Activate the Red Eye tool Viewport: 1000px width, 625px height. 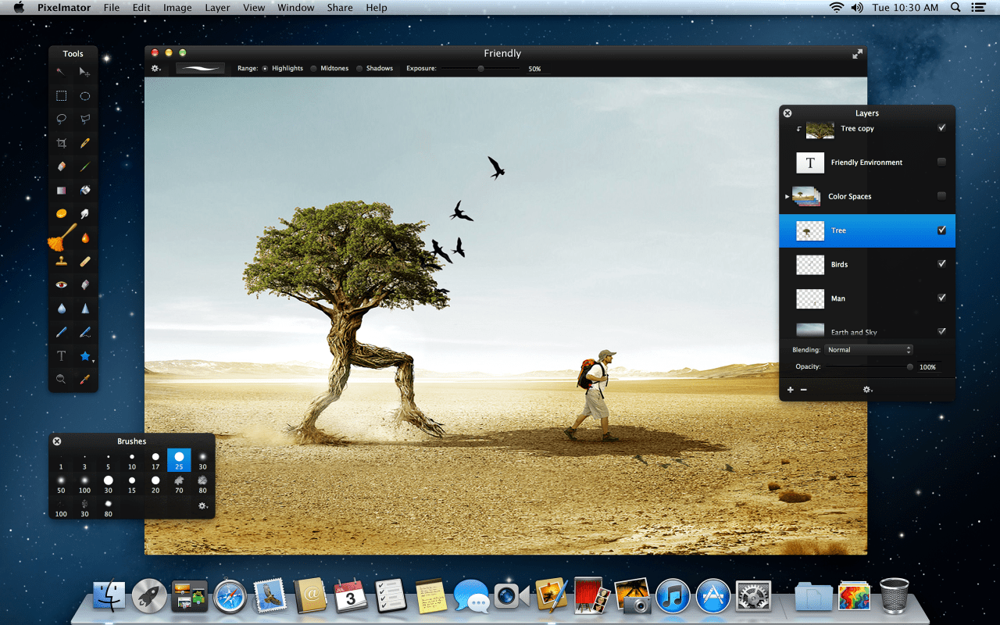pyautogui.click(x=61, y=285)
